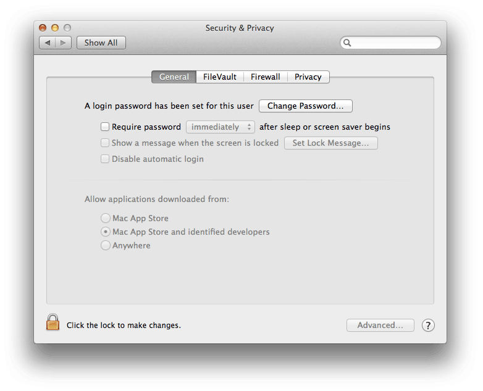483x391 pixels.
Task: Click the Change Password button
Action: 305,106
